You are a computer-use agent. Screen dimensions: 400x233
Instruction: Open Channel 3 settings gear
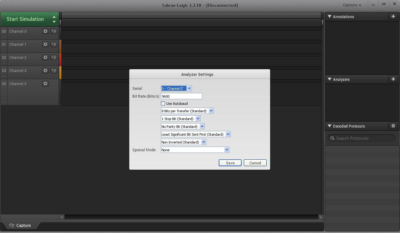45,70
